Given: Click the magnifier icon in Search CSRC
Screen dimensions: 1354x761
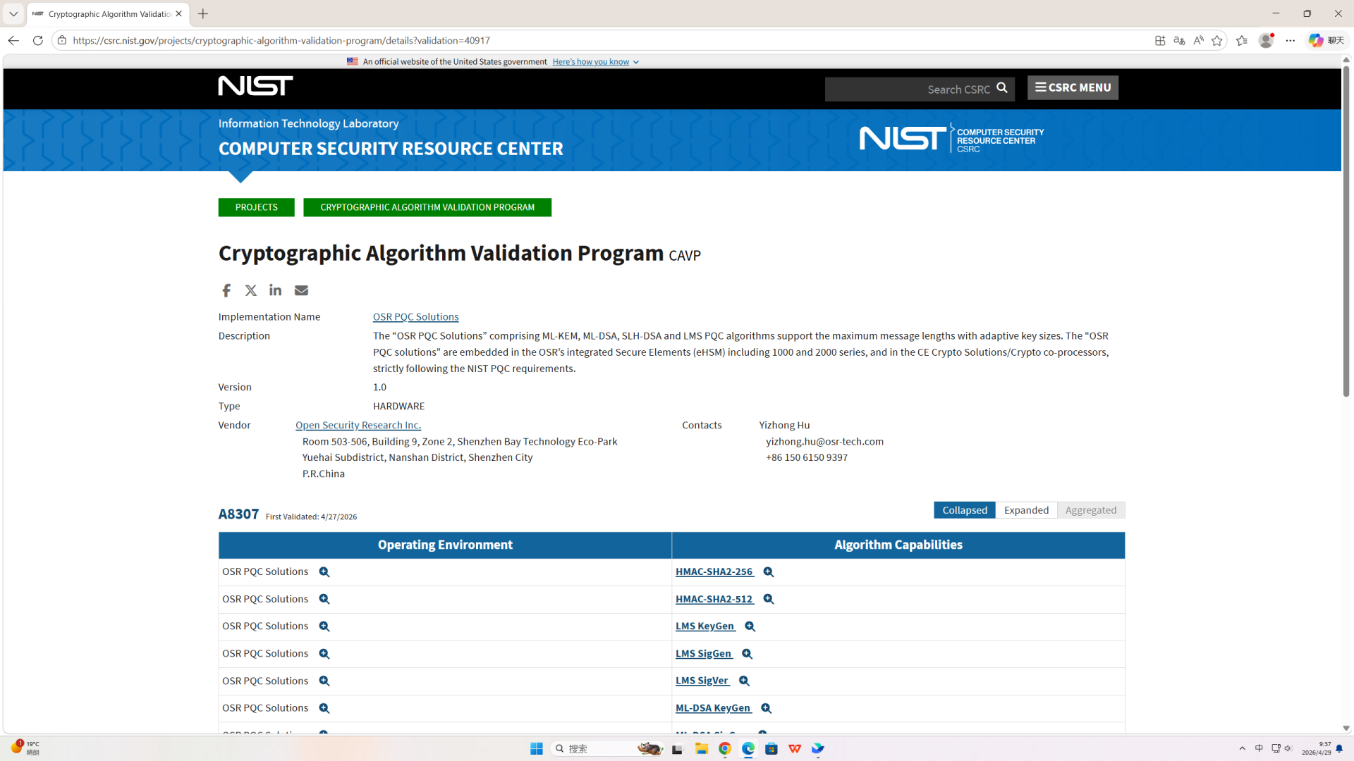Looking at the screenshot, I should [1002, 88].
